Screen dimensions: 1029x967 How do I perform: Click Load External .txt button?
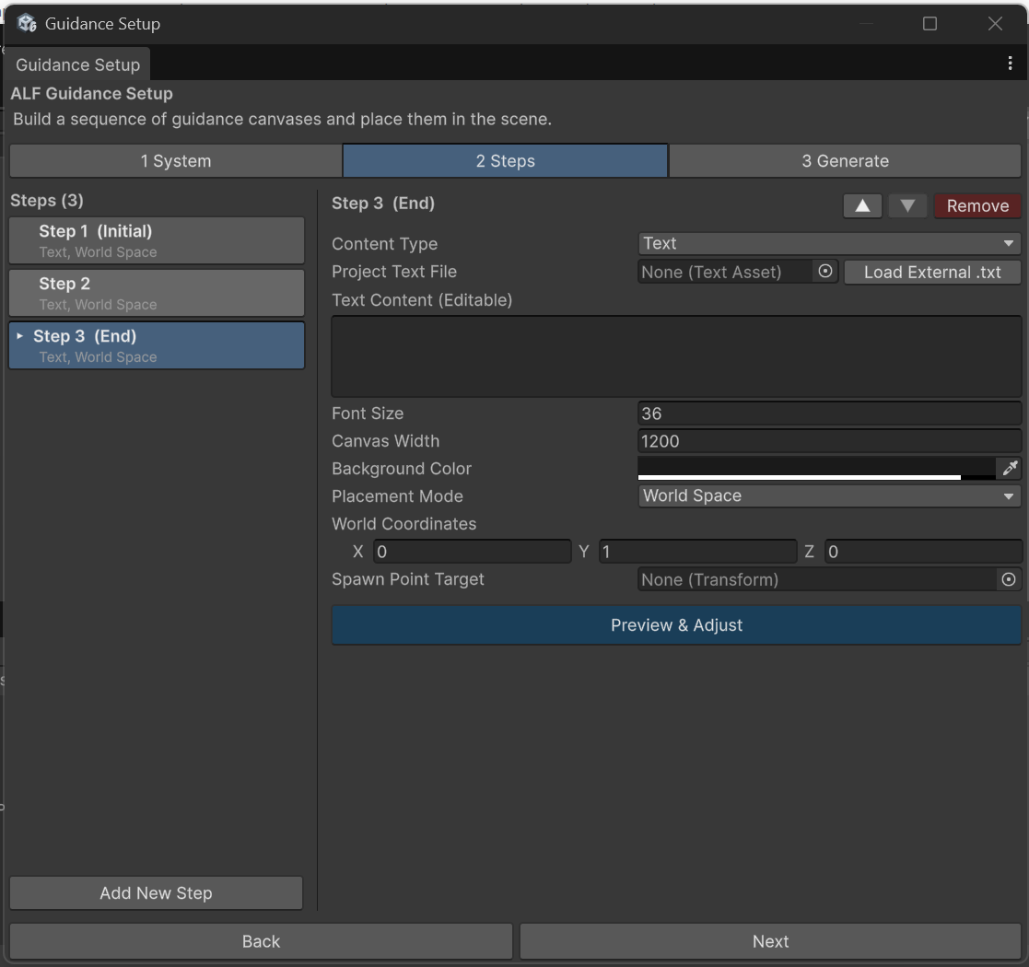click(x=932, y=272)
